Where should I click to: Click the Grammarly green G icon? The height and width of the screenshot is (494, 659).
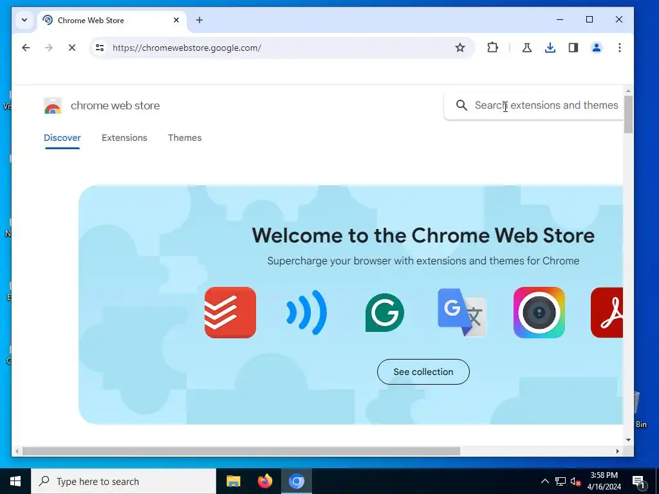point(385,313)
